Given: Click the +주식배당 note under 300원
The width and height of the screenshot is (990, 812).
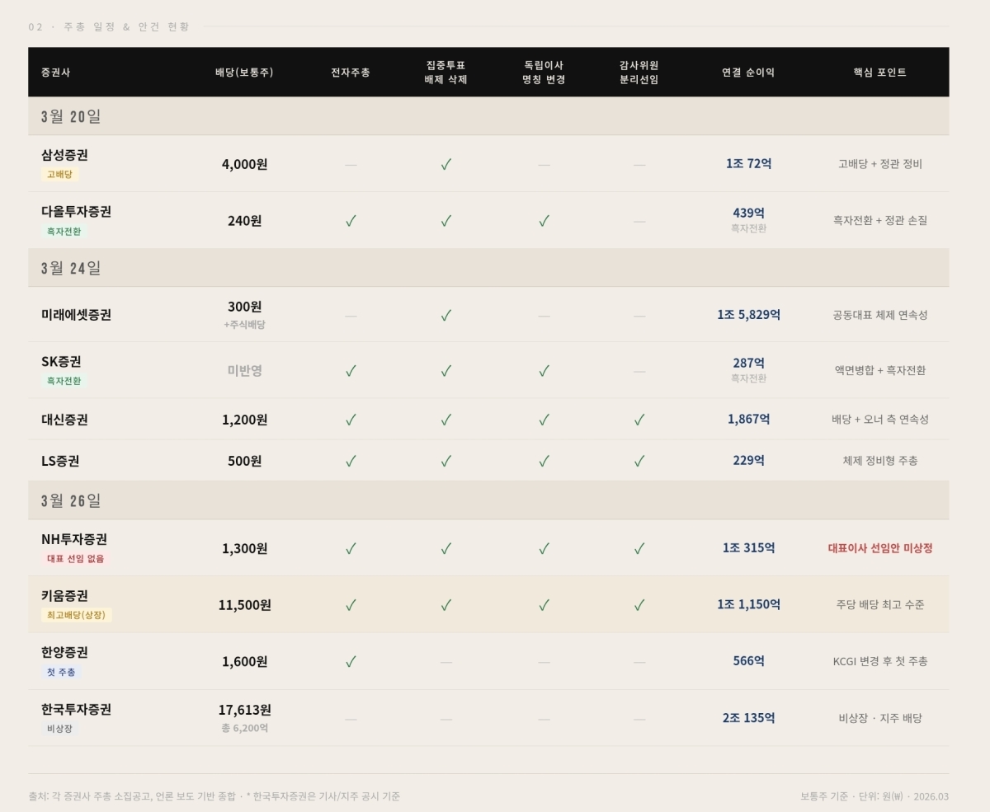Looking at the screenshot, I should 244,325.
